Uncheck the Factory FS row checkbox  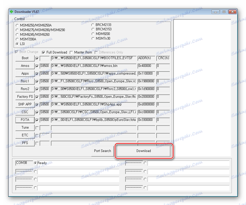coord(37,97)
